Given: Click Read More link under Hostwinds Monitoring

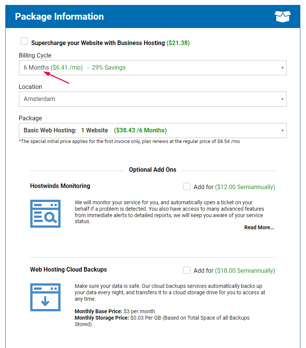Looking at the screenshot, I should coord(259,227).
